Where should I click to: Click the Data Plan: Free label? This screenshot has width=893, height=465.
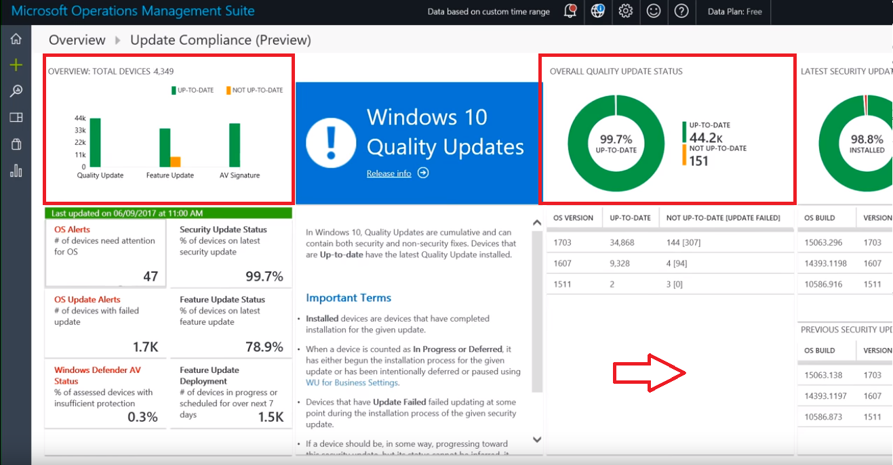pos(735,12)
